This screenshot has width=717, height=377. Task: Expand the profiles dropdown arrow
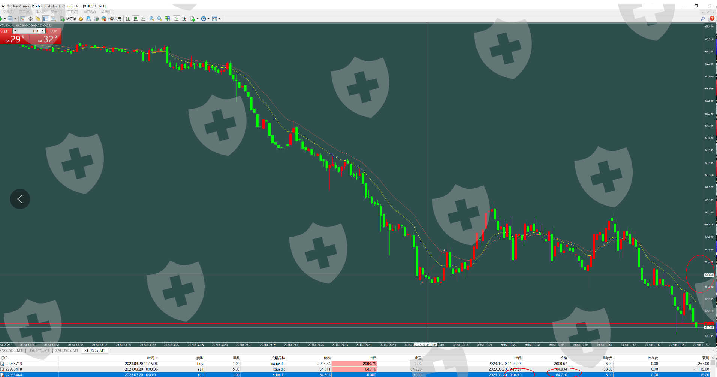click(x=15, y=19)
